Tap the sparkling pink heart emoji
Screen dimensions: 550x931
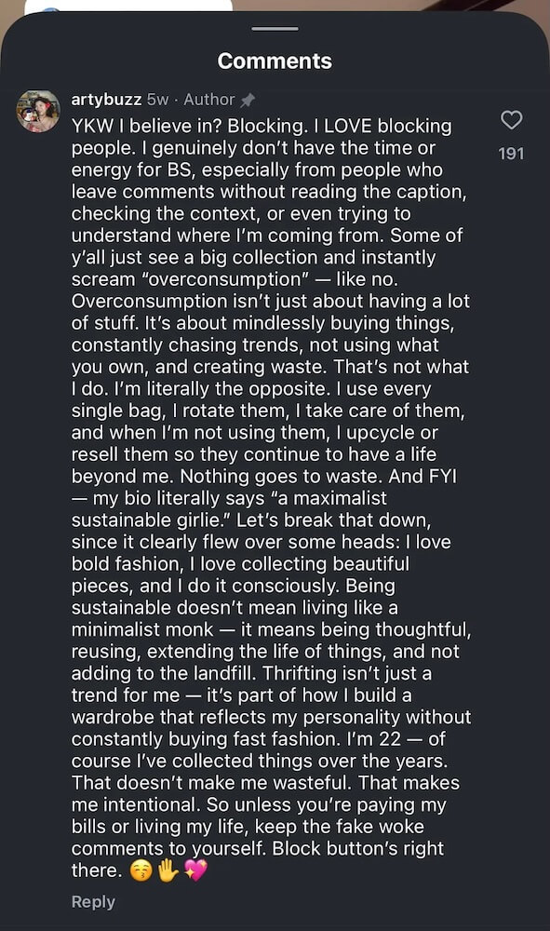pyautogui.click(x=195, y=871)
